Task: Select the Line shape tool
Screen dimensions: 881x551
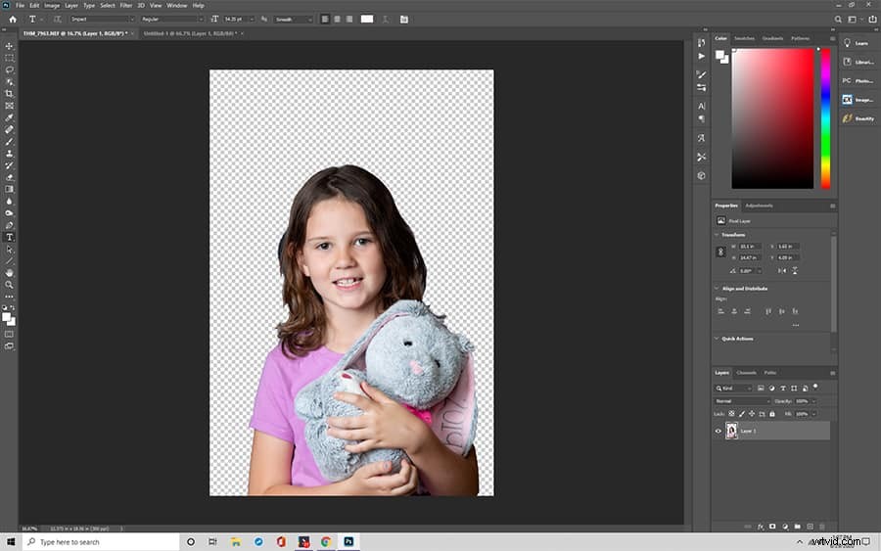Action: coord(9,261)
